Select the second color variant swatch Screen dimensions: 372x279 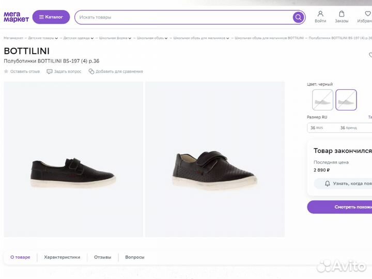pyautogui.click(x=346, y=100)
